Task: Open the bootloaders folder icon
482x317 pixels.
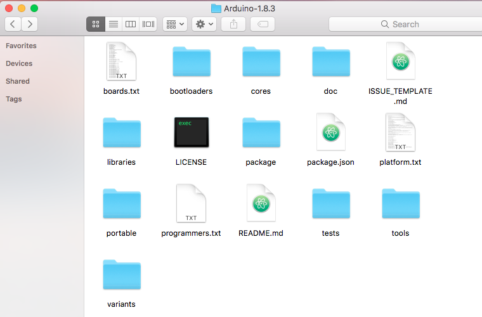Action: coord(192,61)
